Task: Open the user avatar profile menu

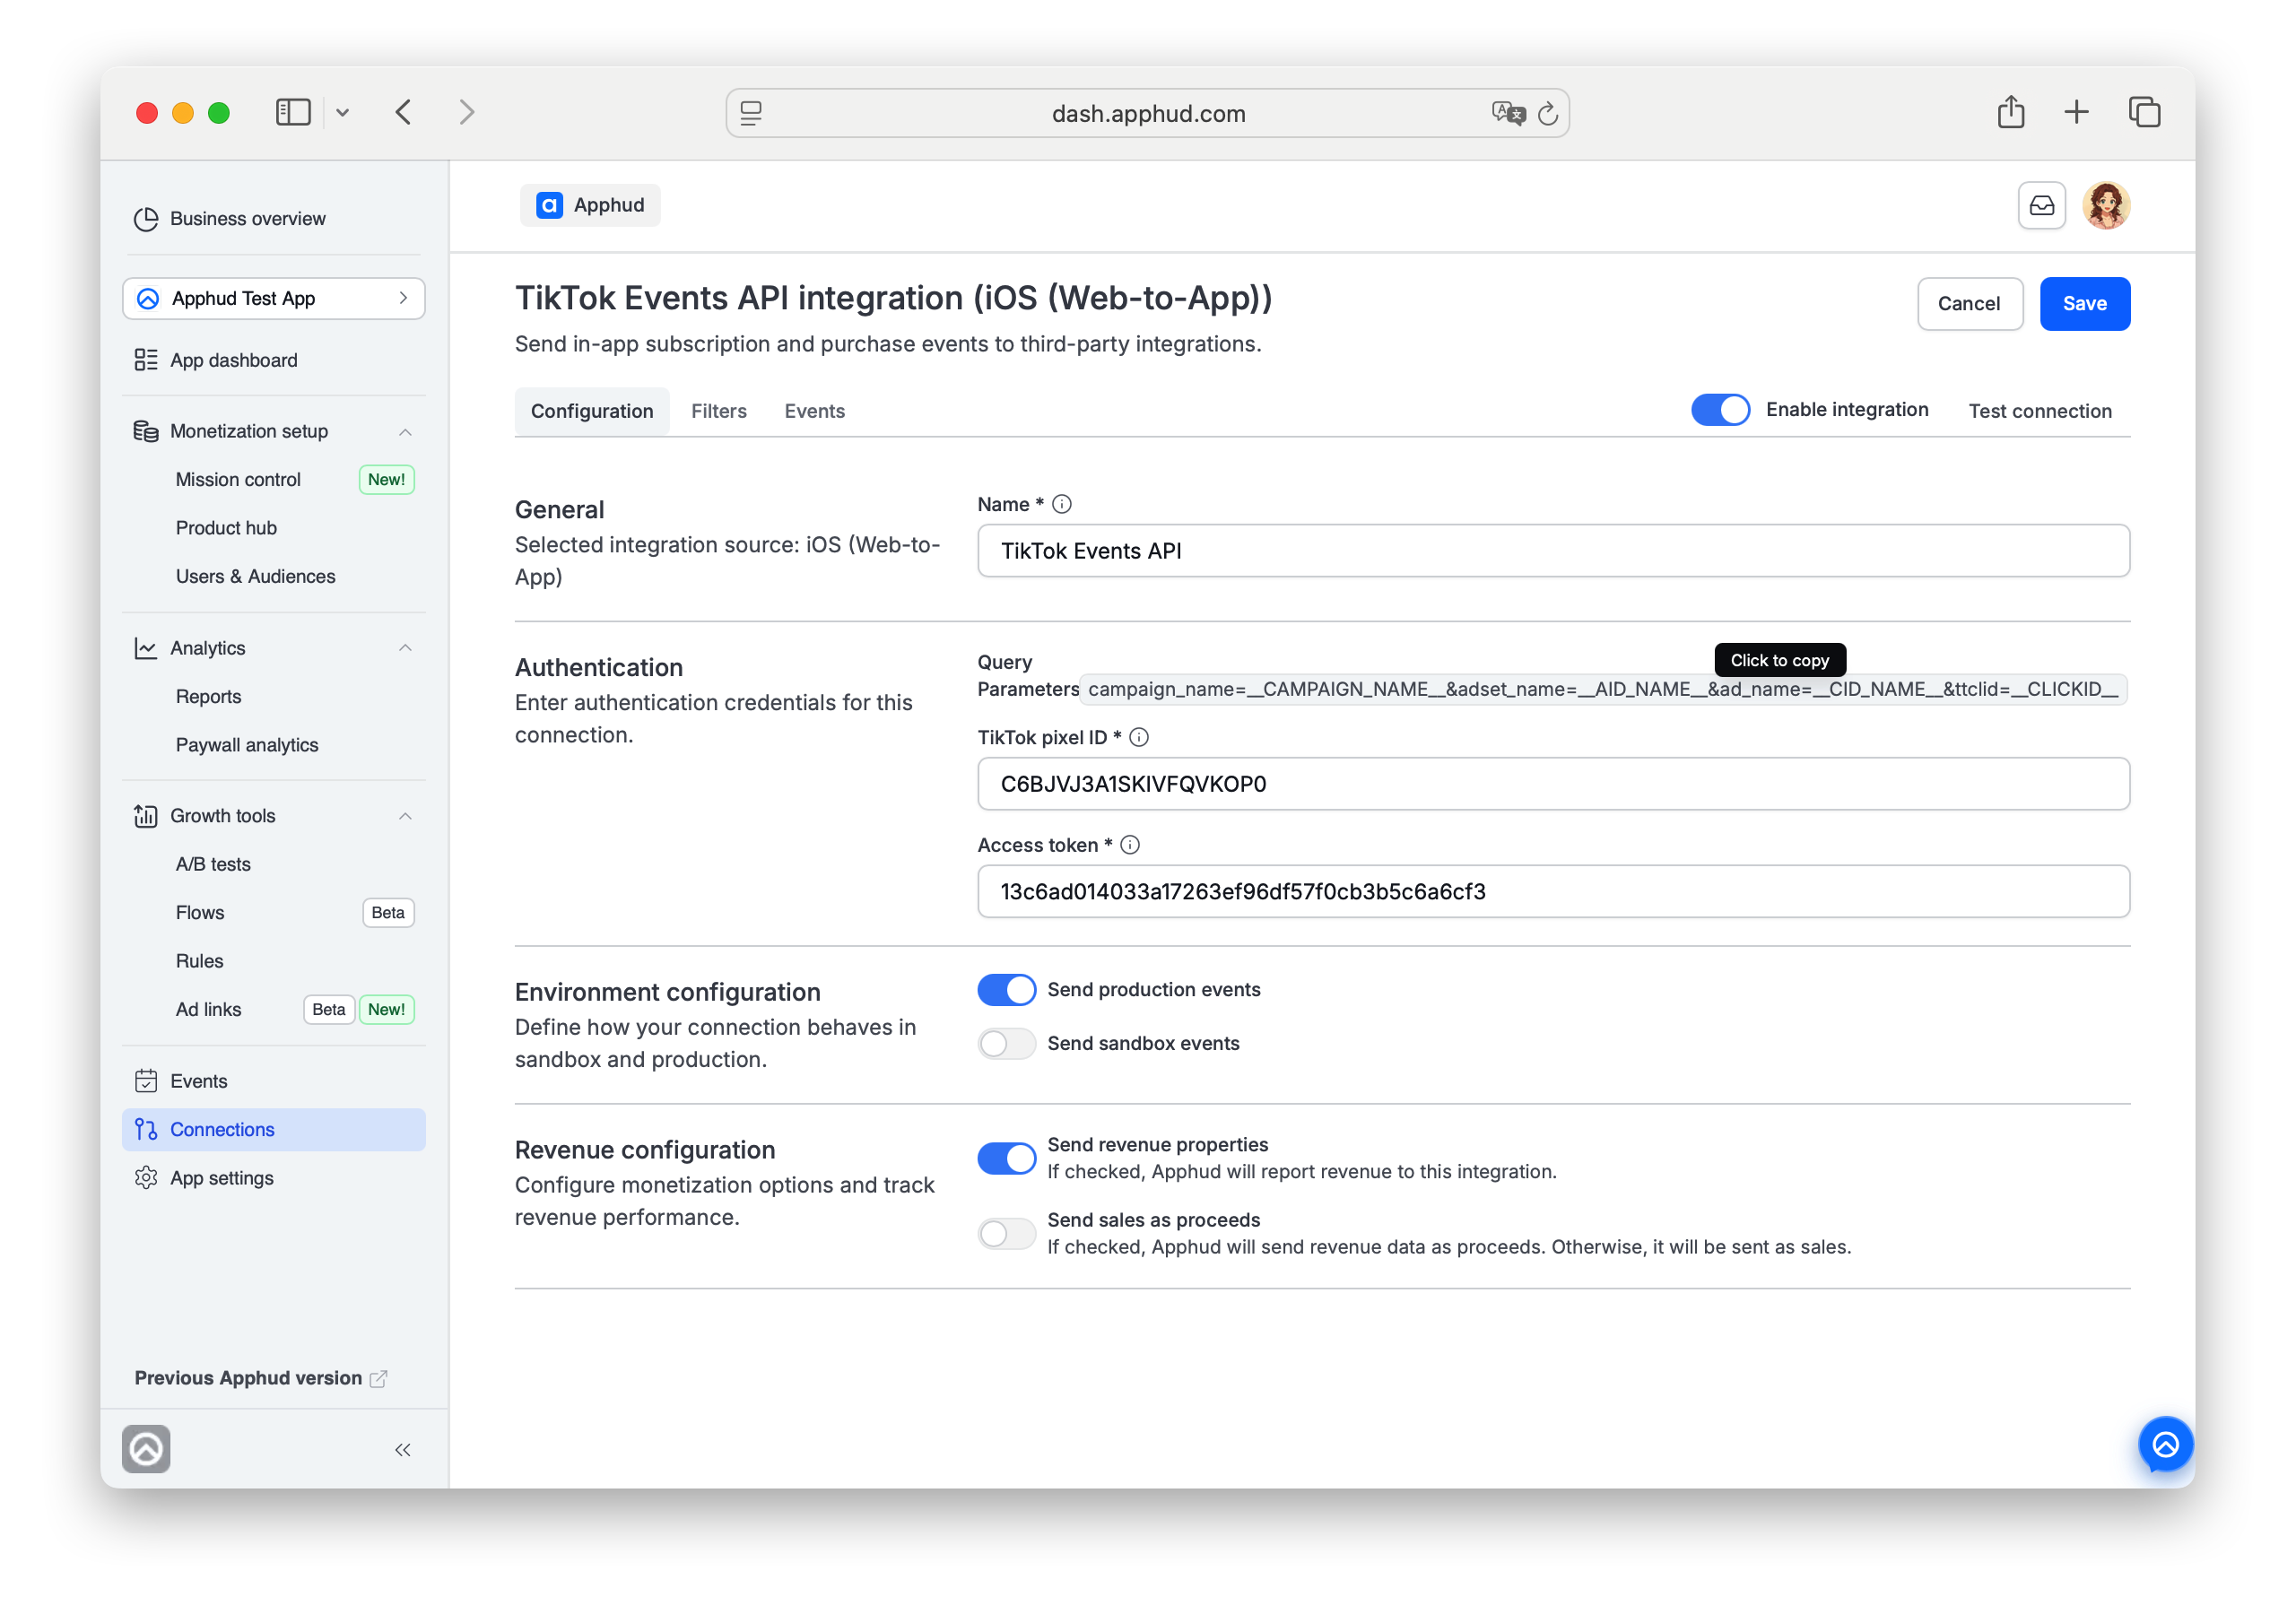Action: click(x=2106, y=205)
